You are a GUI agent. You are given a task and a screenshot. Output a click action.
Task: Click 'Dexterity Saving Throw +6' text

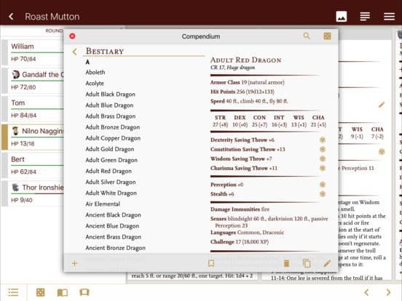(x=243, y=140)
